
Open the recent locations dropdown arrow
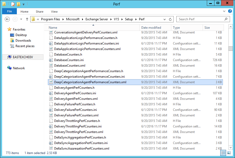21,19
